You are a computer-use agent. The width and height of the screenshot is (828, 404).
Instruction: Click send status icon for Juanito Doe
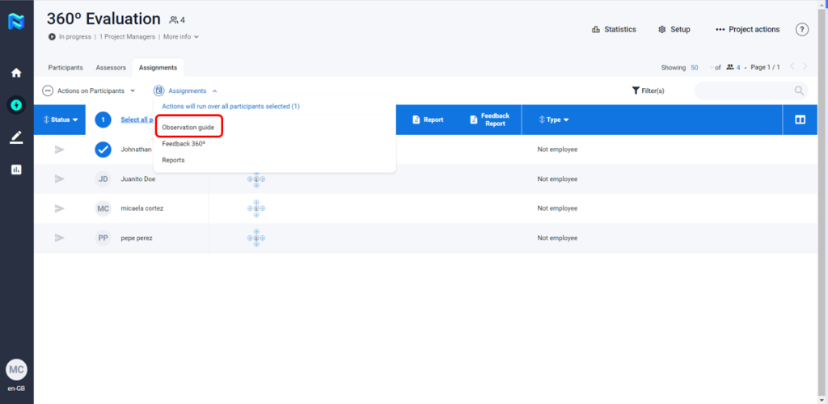tap(59, 179)
